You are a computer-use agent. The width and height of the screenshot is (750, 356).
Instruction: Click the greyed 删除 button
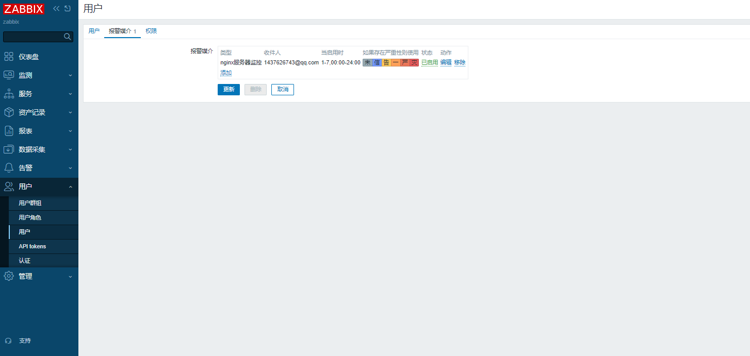click(x=255, y=90)
